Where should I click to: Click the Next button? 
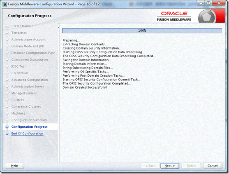point(170,166)
